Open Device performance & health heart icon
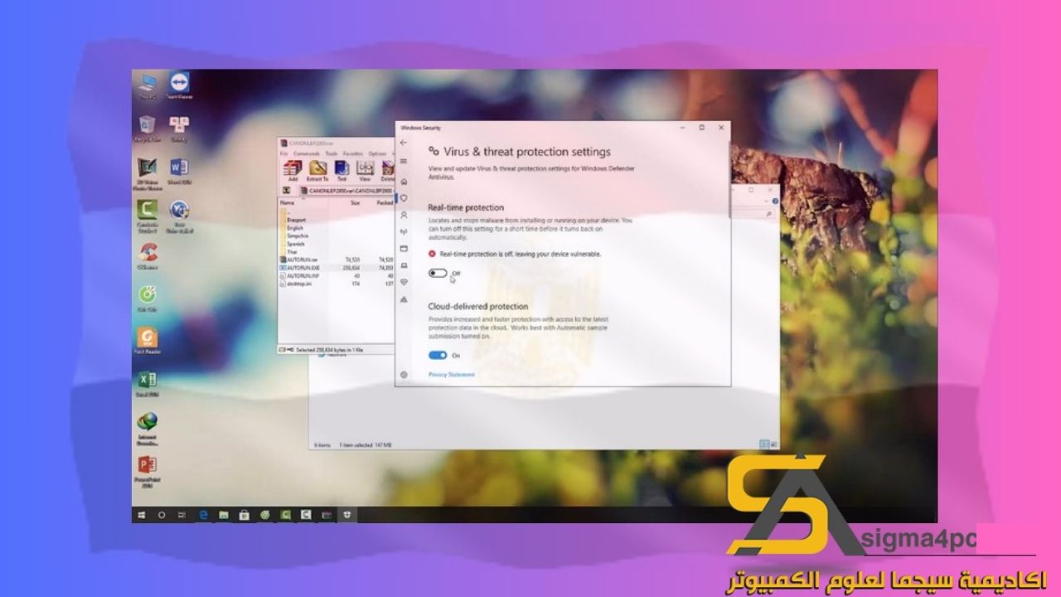The image size is (1061, 597). (x=404, y=282)
